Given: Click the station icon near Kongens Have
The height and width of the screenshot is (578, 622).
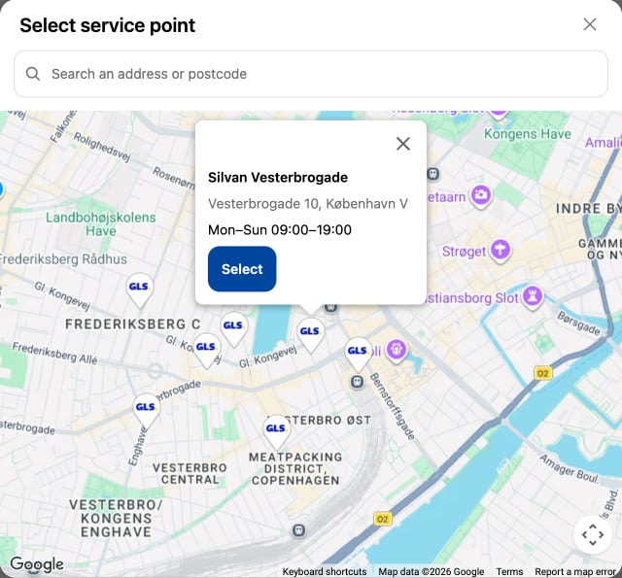Looking at the screenshot, I should [x=433, y=174].
